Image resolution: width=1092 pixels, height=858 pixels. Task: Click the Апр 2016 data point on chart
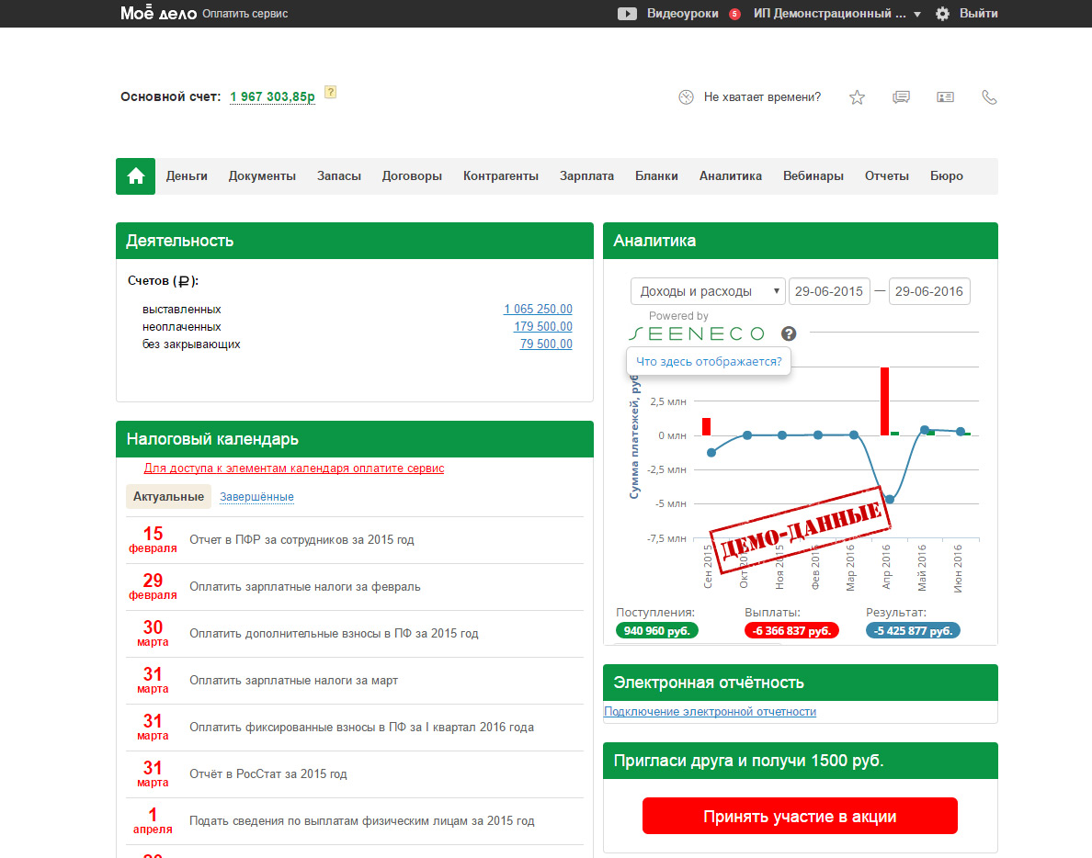[x=889, y=500]
